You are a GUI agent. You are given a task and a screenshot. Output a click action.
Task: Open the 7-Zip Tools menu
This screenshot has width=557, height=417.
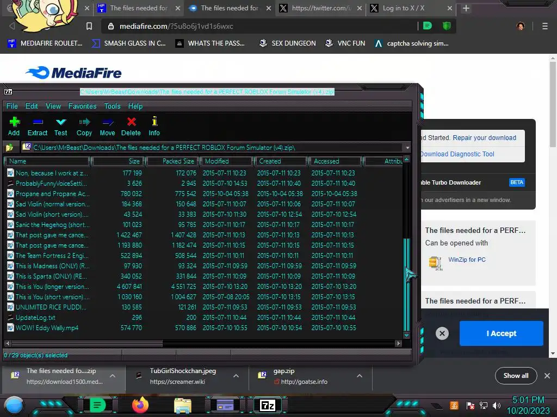[112, 106]
